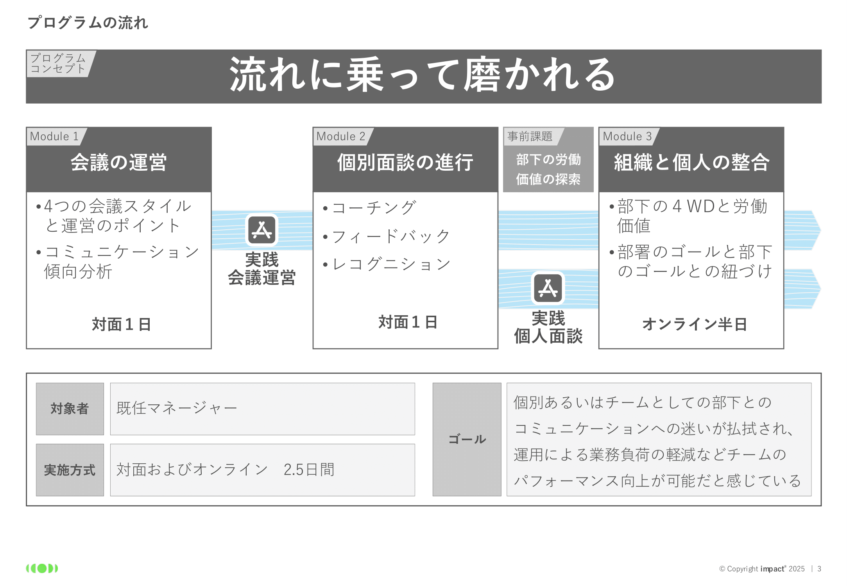Viewport: 847px width, 586px height.
Task: Switch to the Module 1 tab
Action: point(54,136)
